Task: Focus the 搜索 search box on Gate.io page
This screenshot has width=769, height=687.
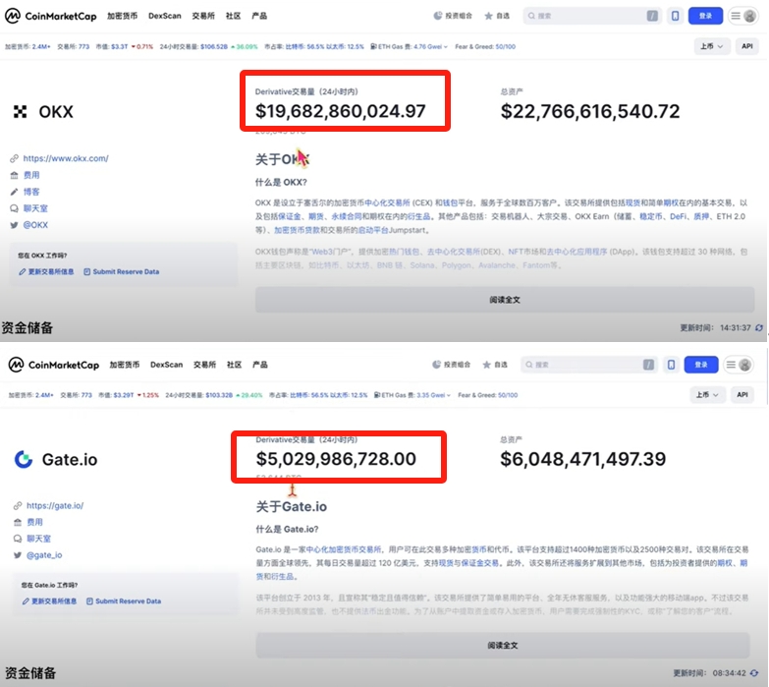Action: tap(589, 365)
